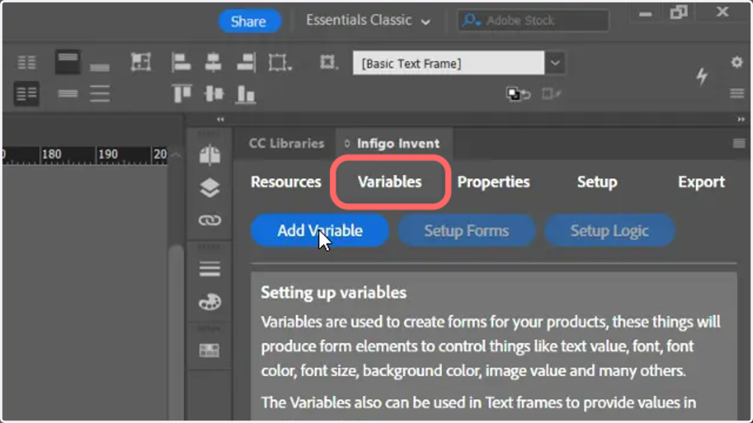The width and height of the screenshot is (753, 423).
Task: Switch to the CC Libraries tab
Action: coord(286,144)
